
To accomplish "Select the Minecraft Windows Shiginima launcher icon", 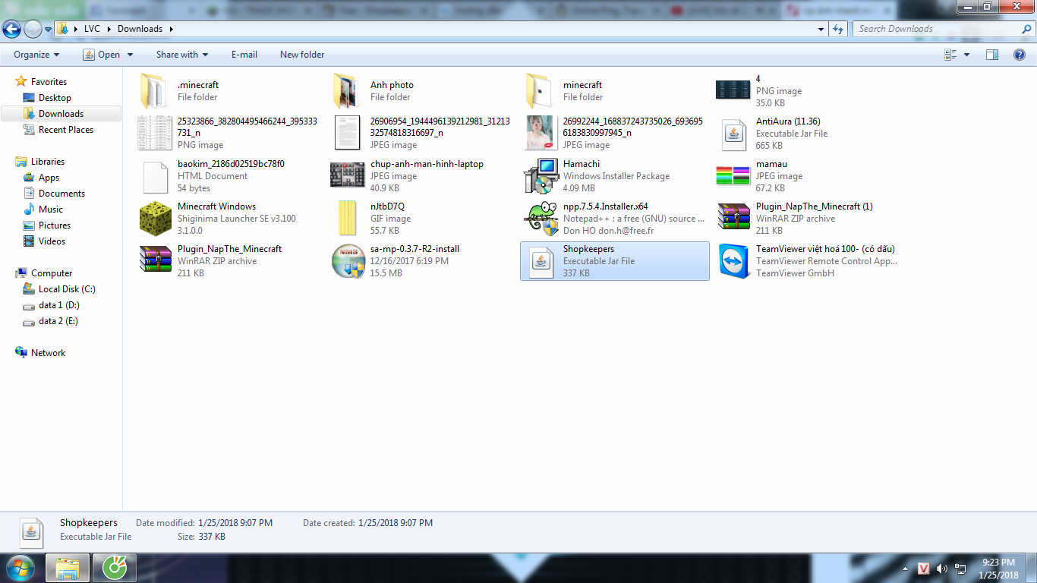I will 155,219.
